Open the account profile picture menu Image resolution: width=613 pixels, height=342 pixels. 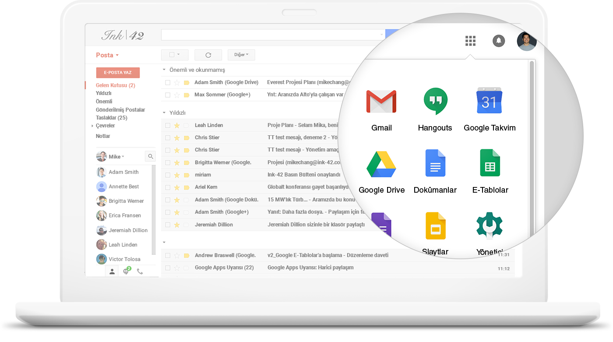click(x=526, y=41)
